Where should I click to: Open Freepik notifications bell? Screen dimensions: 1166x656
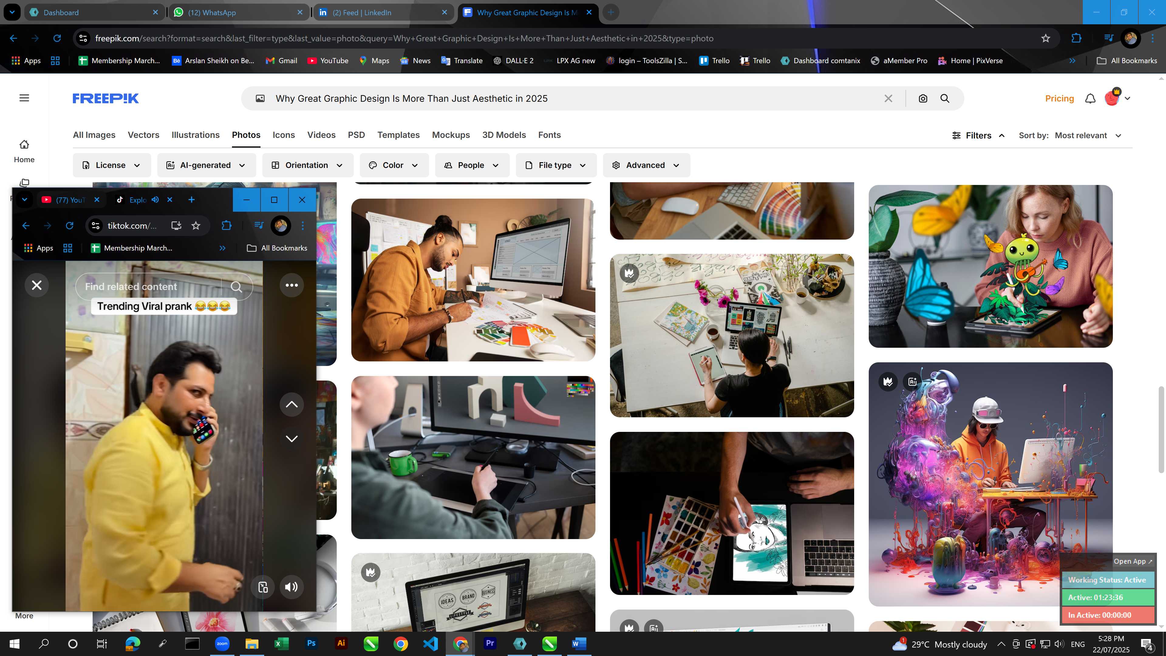tap(1090, 98)
